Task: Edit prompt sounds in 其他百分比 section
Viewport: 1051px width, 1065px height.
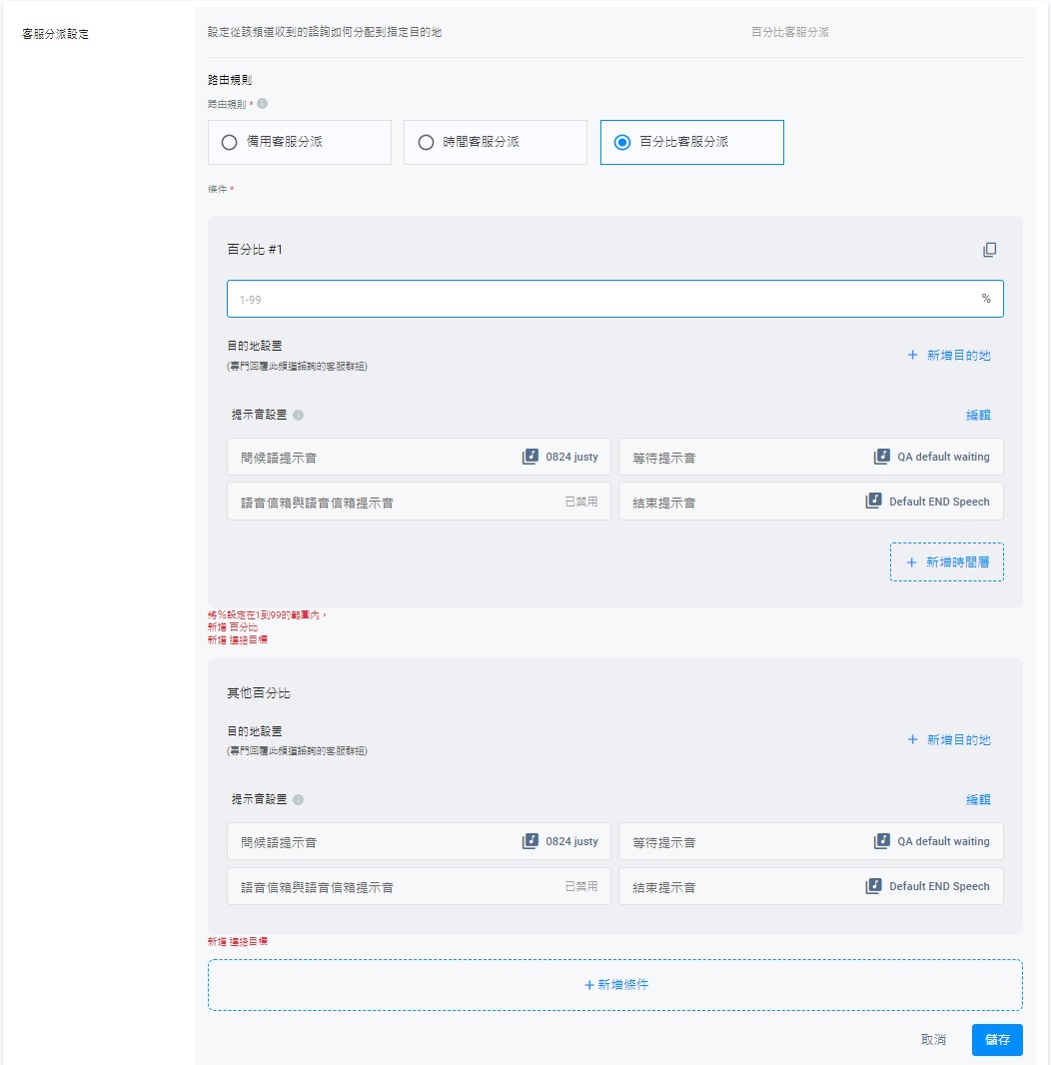Action: tap(978, 799)
